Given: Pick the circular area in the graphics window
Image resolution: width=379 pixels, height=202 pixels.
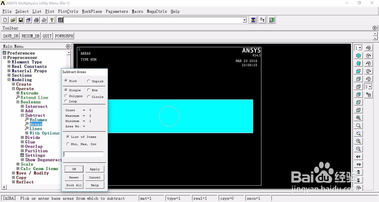Looking at the screenshot, I should pos(169,116).
